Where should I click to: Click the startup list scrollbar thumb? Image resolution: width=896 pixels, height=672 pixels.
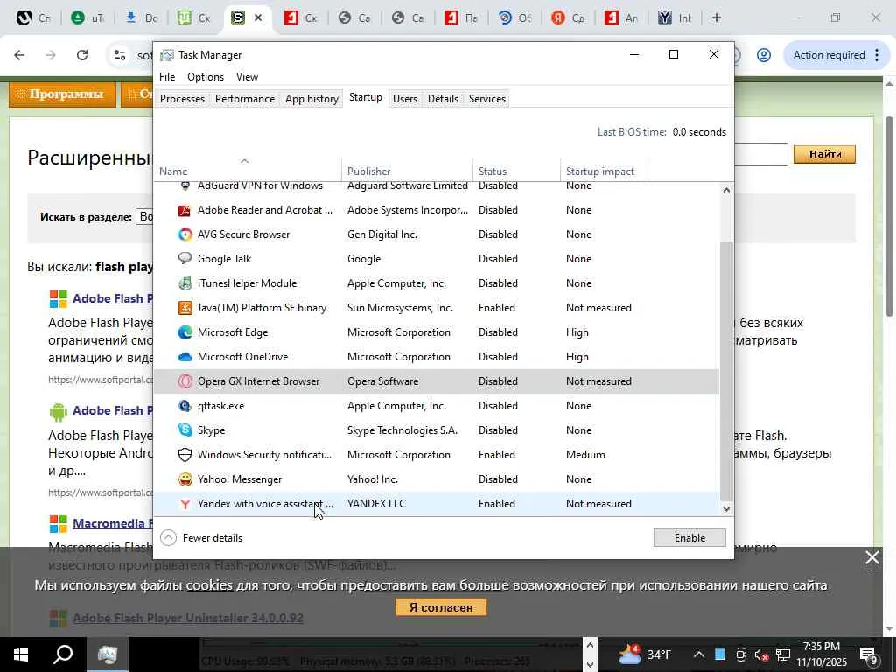725,370
